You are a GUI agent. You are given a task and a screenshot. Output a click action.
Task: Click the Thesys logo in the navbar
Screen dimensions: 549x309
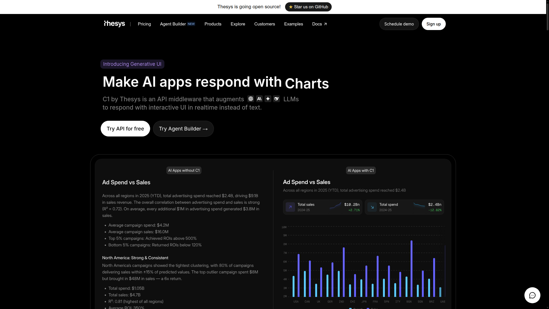[x=114, y=23]
